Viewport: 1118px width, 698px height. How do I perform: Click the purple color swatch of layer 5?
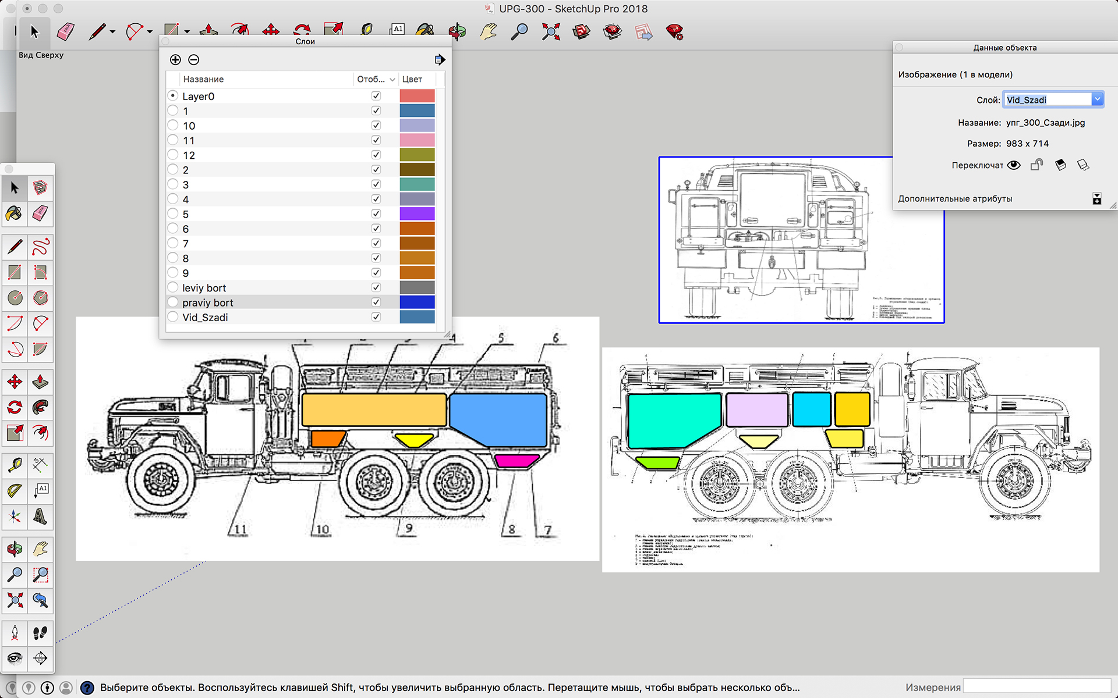pos(417,214)
